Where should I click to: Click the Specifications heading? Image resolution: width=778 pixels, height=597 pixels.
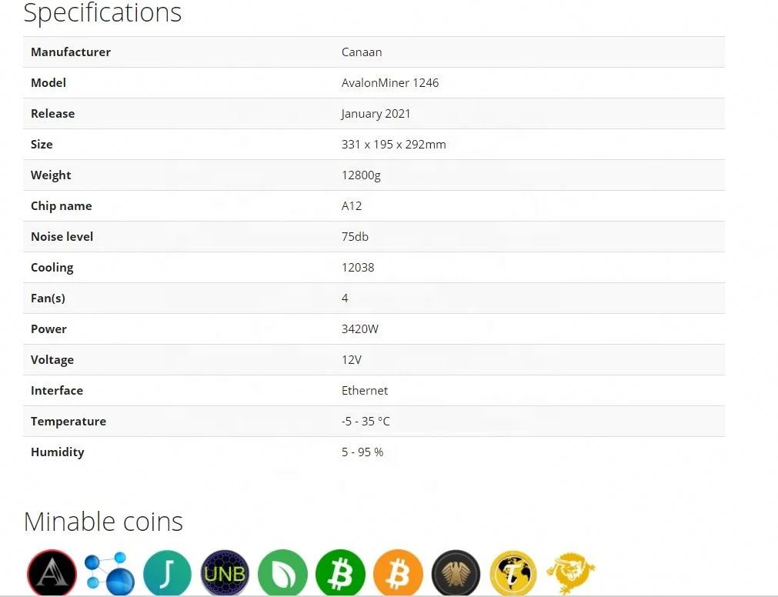click(102, 13)
